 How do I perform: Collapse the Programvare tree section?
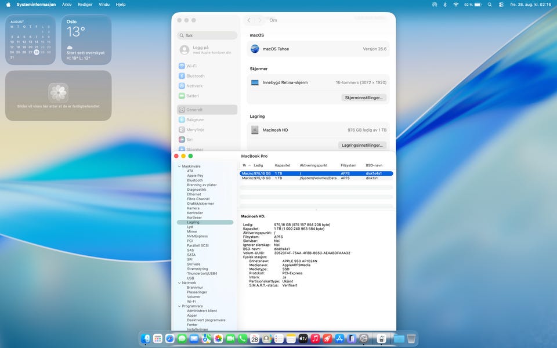click(179, 306)
